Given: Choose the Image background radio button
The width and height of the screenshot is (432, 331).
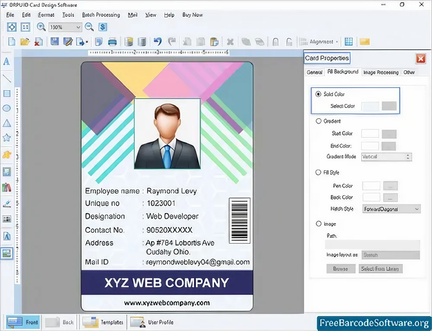Looking at the screenshot, I should (x=319, y=224).
